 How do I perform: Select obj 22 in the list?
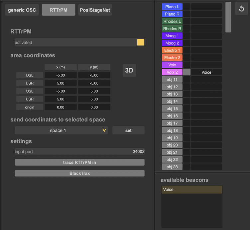pyautogui.click(x=172, y=160)
